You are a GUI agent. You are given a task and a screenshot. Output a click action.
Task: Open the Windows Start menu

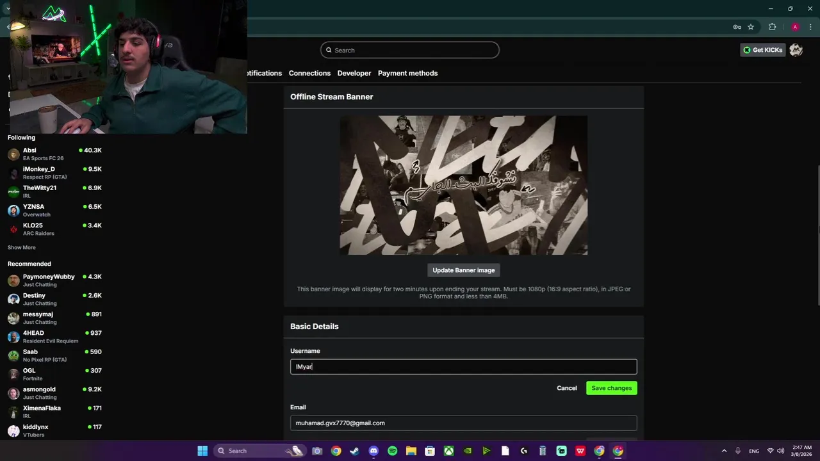pos(202,451)
